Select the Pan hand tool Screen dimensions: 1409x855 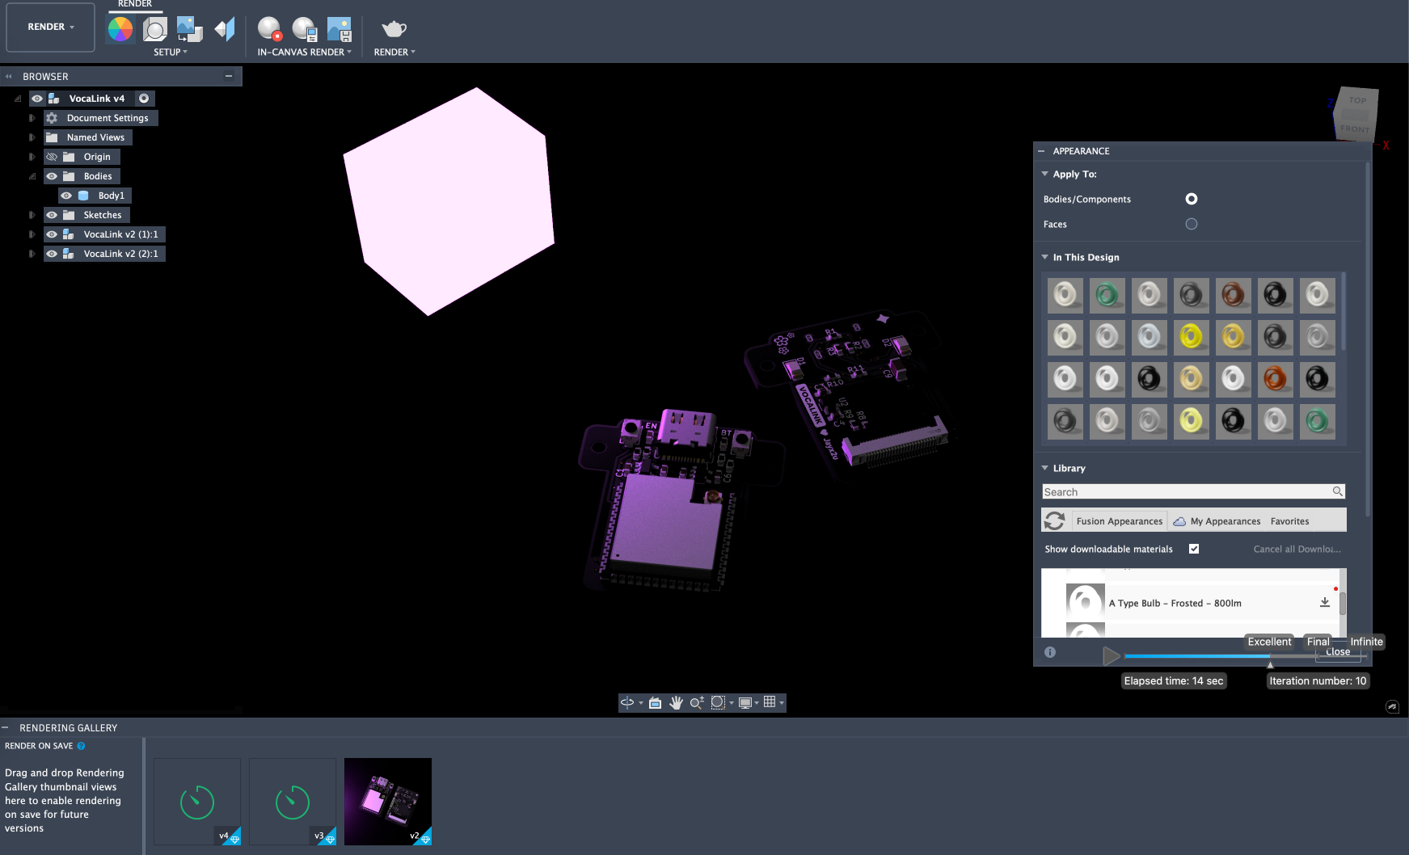676,703
